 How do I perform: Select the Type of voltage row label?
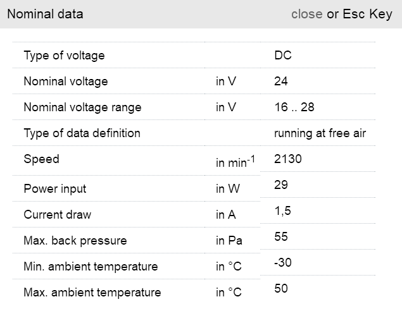(64, 56)
